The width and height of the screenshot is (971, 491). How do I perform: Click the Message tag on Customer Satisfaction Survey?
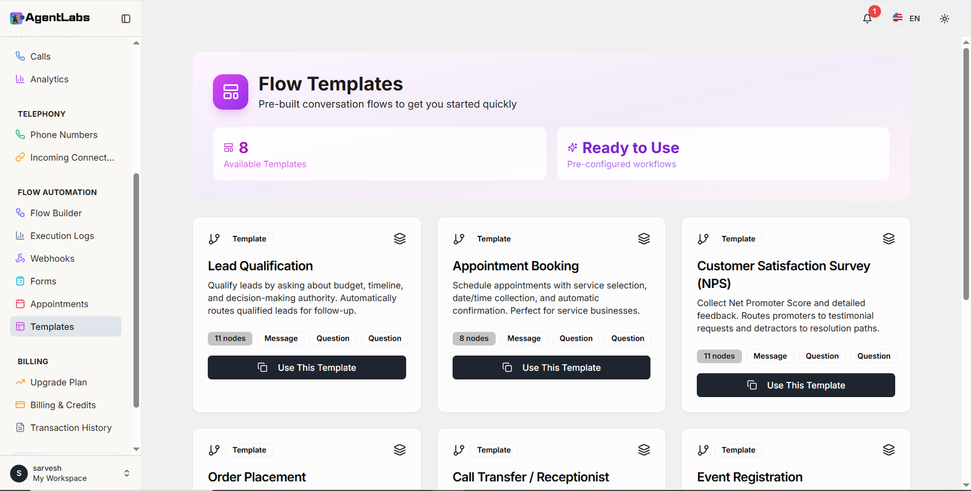pos(770,356)
